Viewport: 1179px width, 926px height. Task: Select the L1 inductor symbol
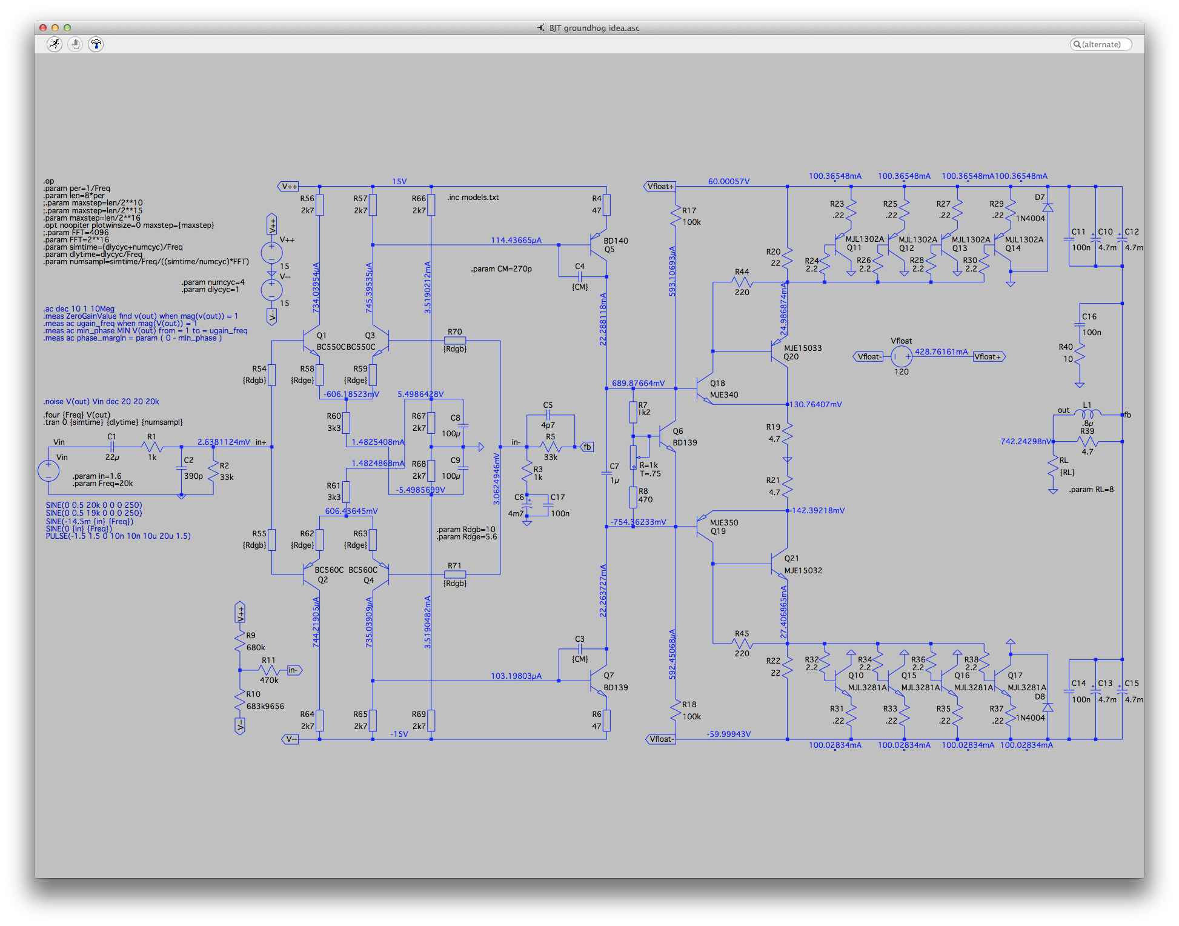[1088, 414]
